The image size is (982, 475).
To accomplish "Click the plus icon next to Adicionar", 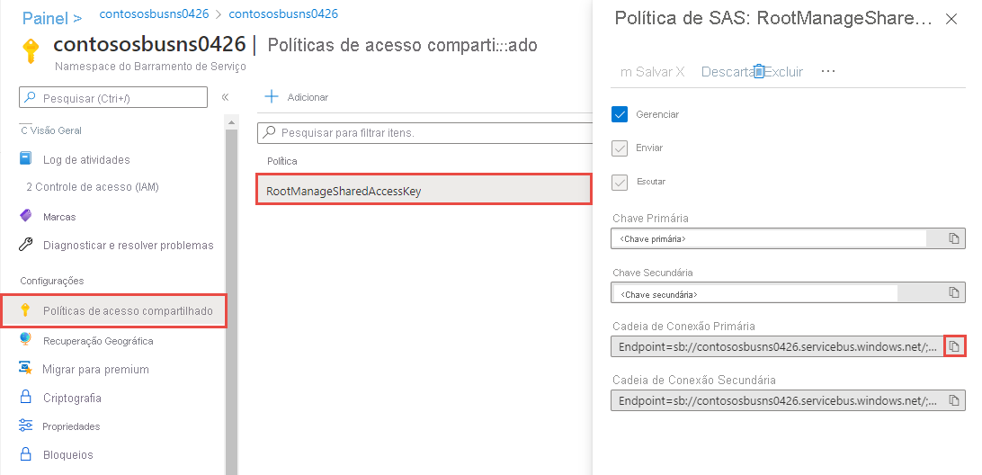I will pos(272,96).
